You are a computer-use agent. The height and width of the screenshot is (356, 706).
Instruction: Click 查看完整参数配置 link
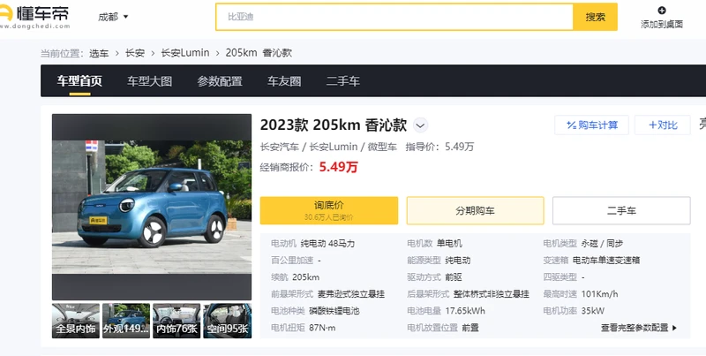click(x=638, y=328)
